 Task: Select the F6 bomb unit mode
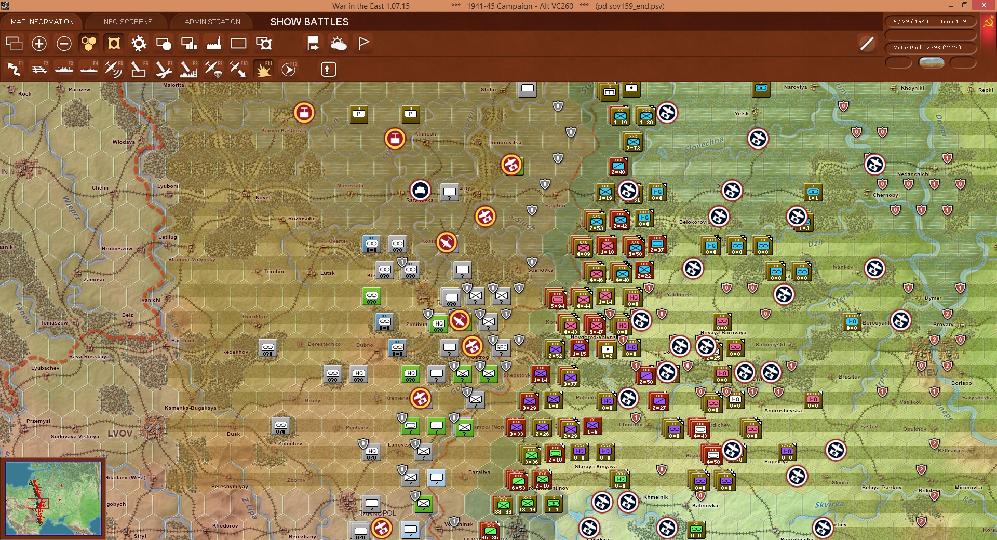click(x=139, y=69)
